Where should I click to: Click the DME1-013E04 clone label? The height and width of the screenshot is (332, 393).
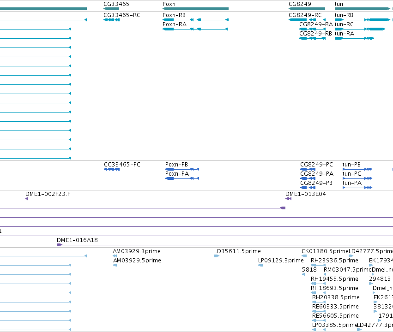click(x=306, y=194)
